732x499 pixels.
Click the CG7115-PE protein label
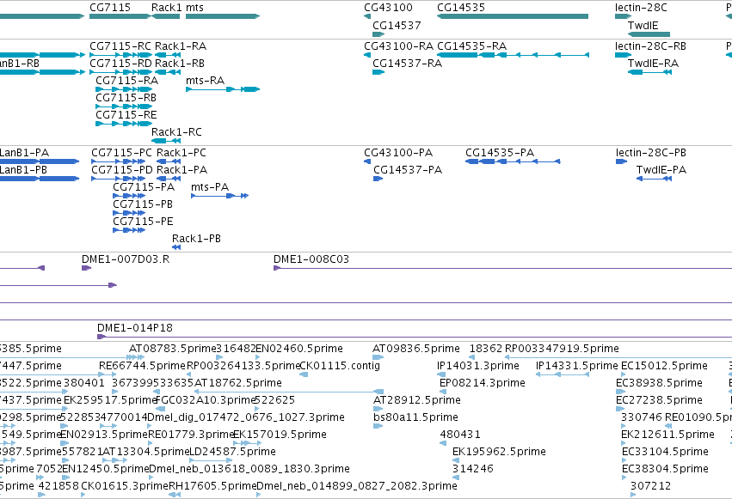144,221
